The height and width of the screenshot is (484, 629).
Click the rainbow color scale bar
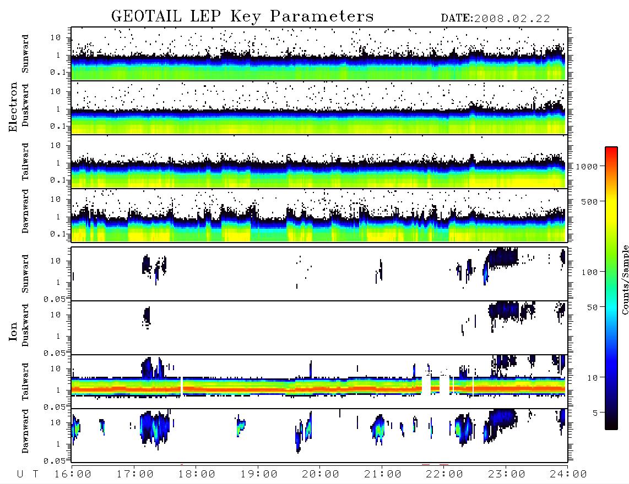[611, 288]
